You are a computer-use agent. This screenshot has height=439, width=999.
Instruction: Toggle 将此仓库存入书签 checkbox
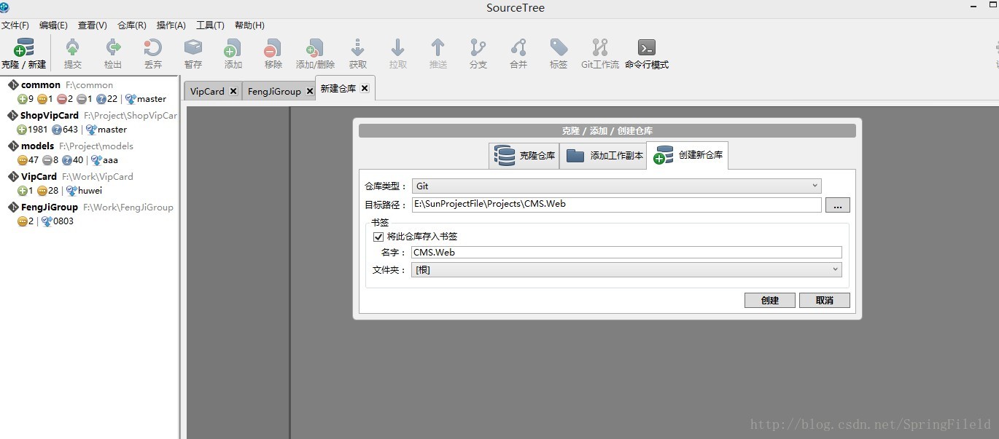pyautogui.click(x=378, y=237)
